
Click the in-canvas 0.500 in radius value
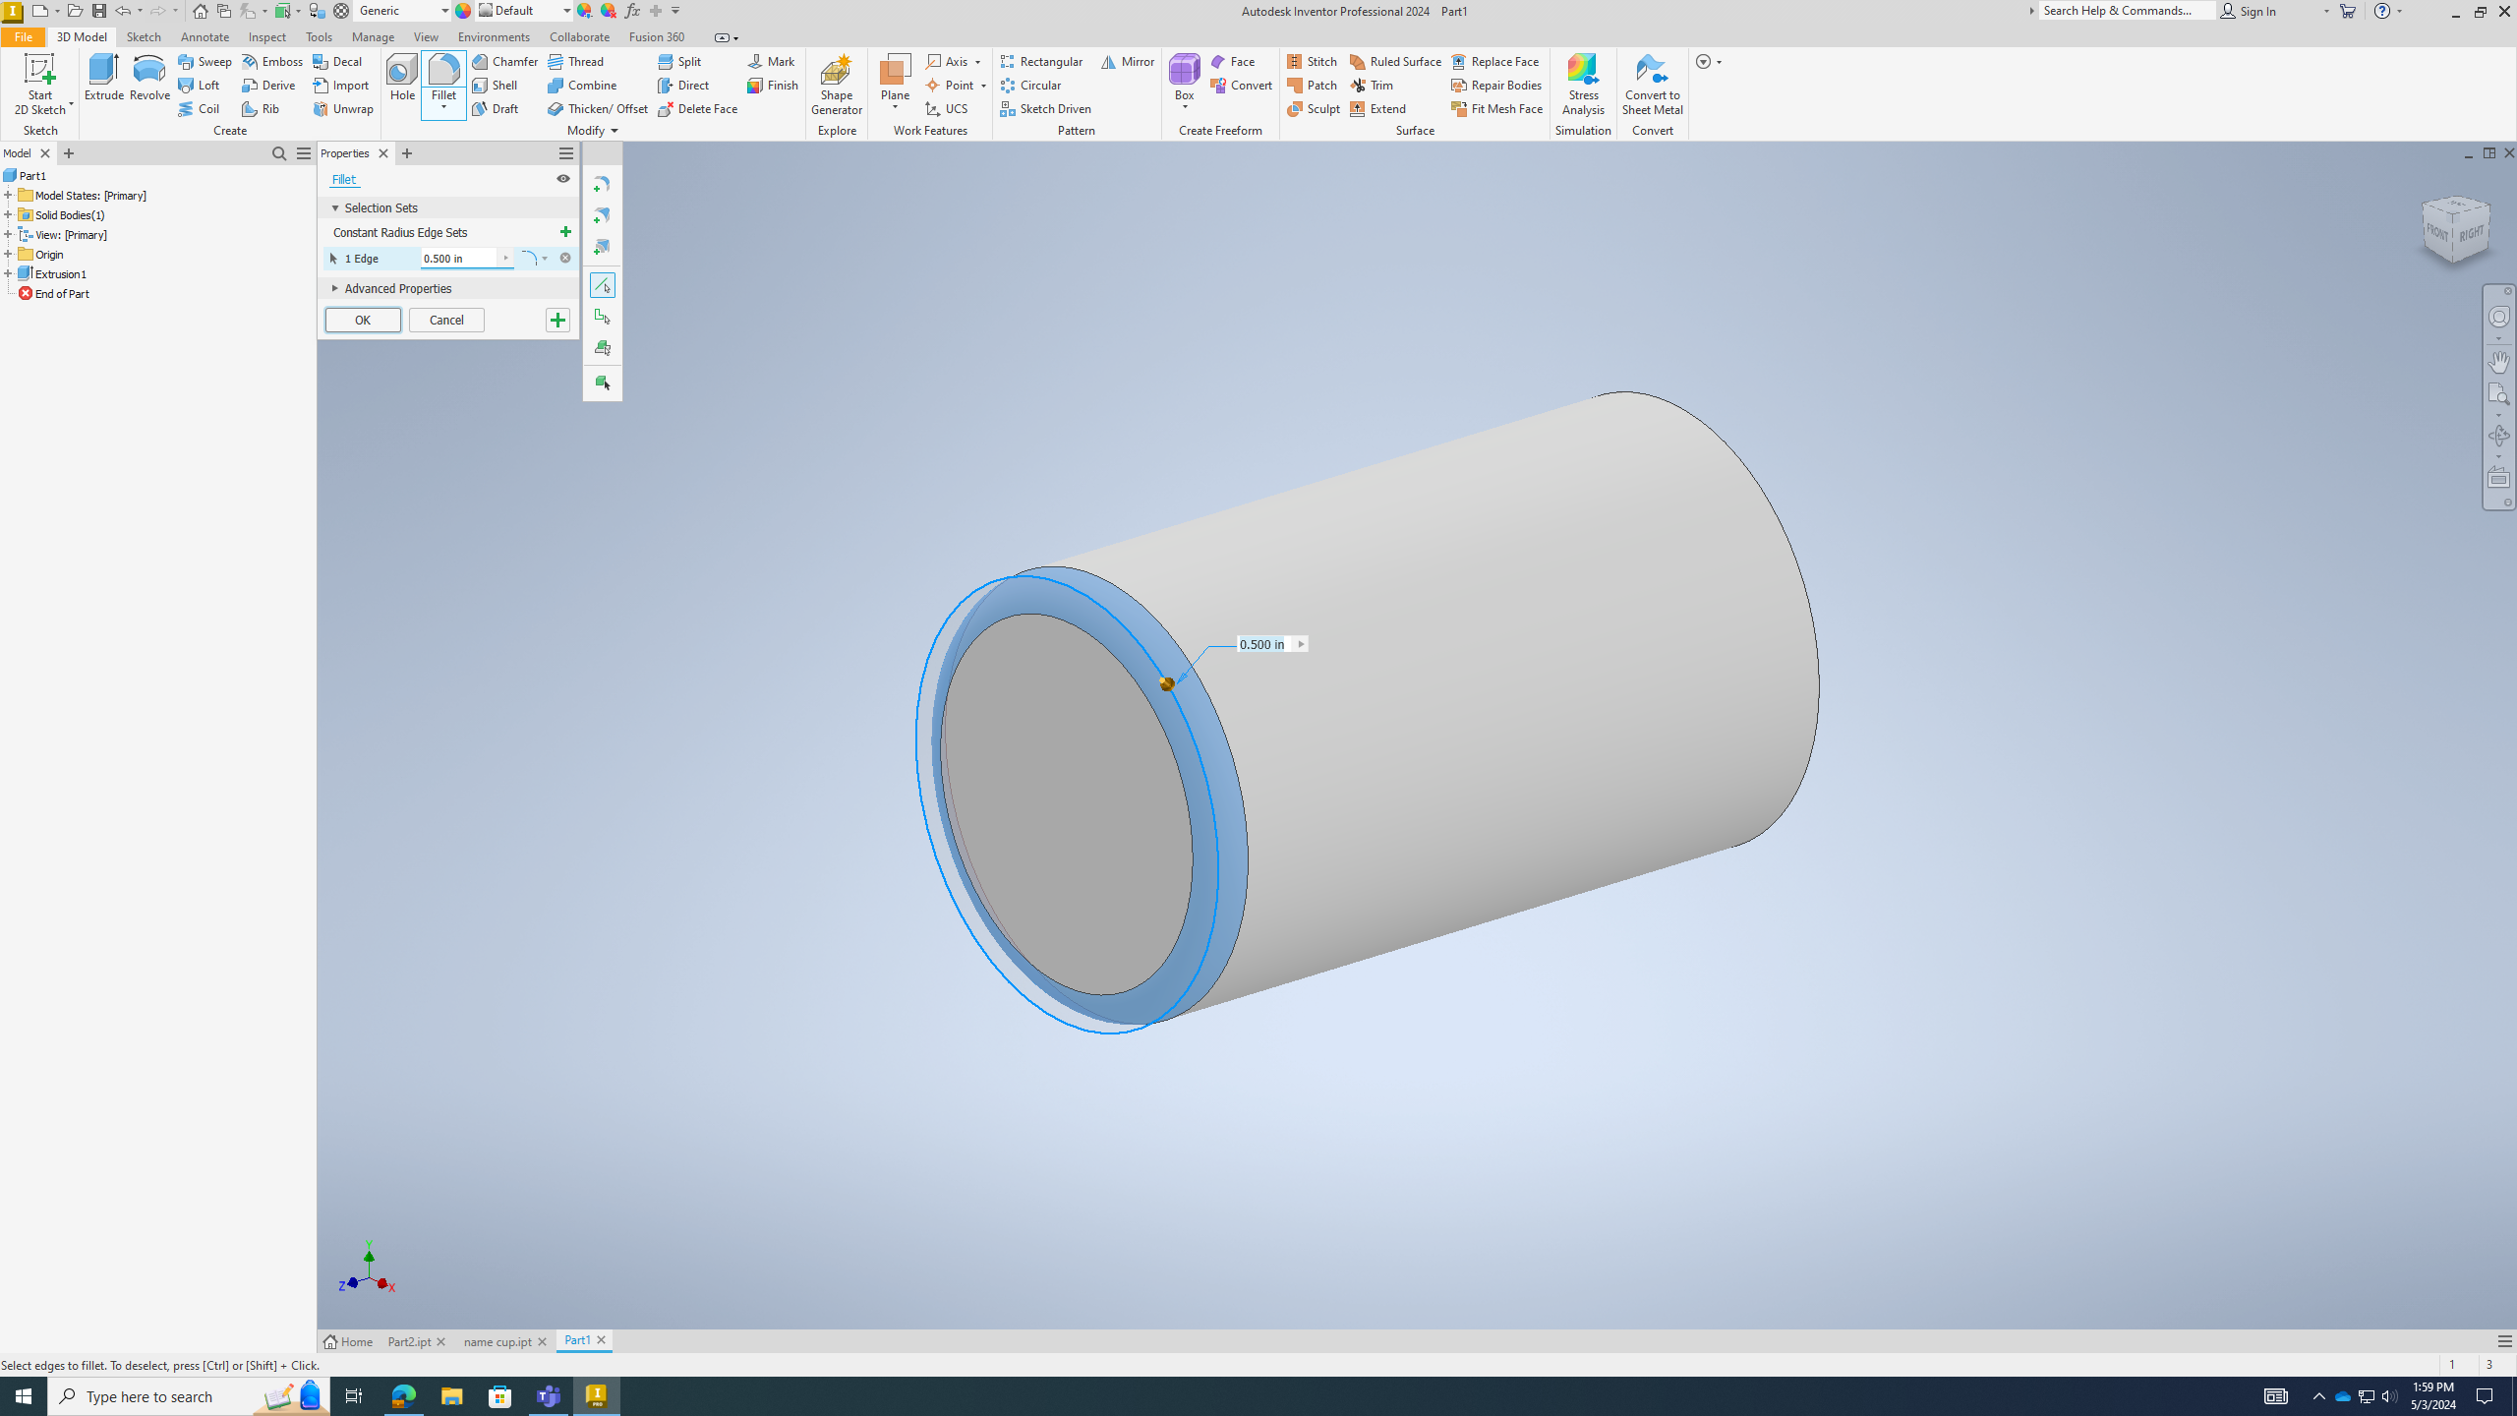(1262, 644)
